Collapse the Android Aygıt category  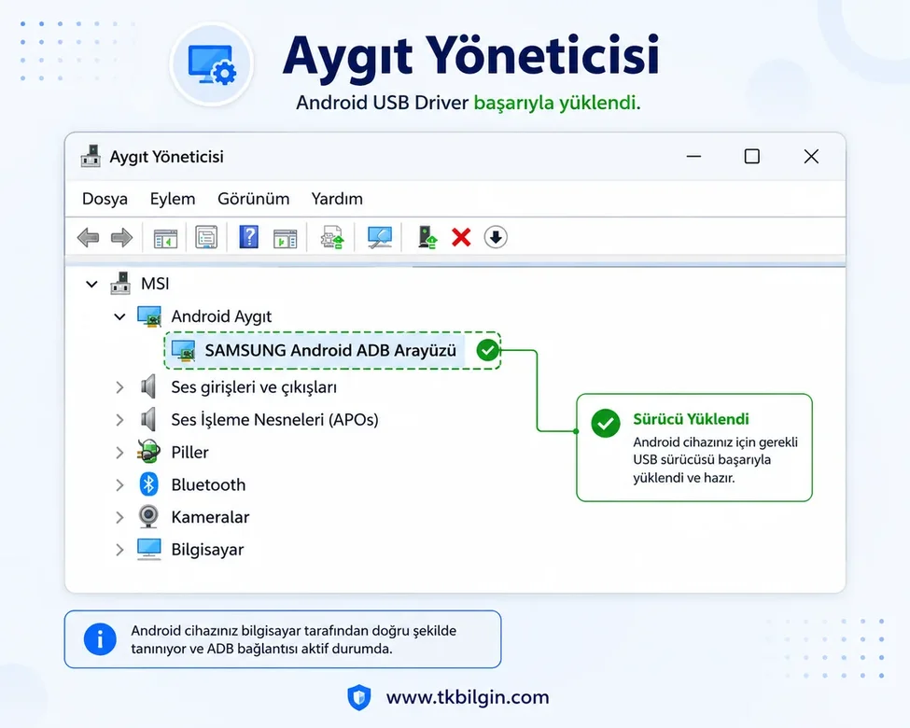click(119, 317)
